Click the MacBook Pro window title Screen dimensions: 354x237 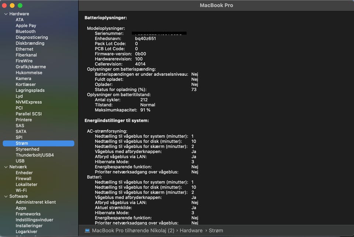point(216,5)
